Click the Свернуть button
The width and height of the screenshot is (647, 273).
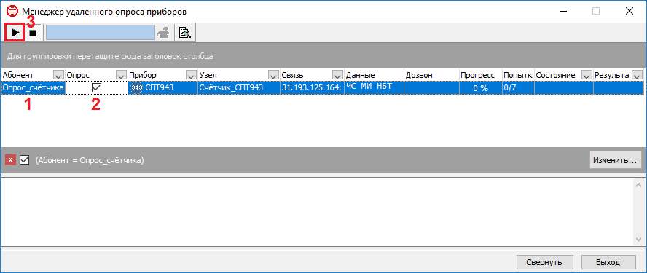tap(544, 262)
